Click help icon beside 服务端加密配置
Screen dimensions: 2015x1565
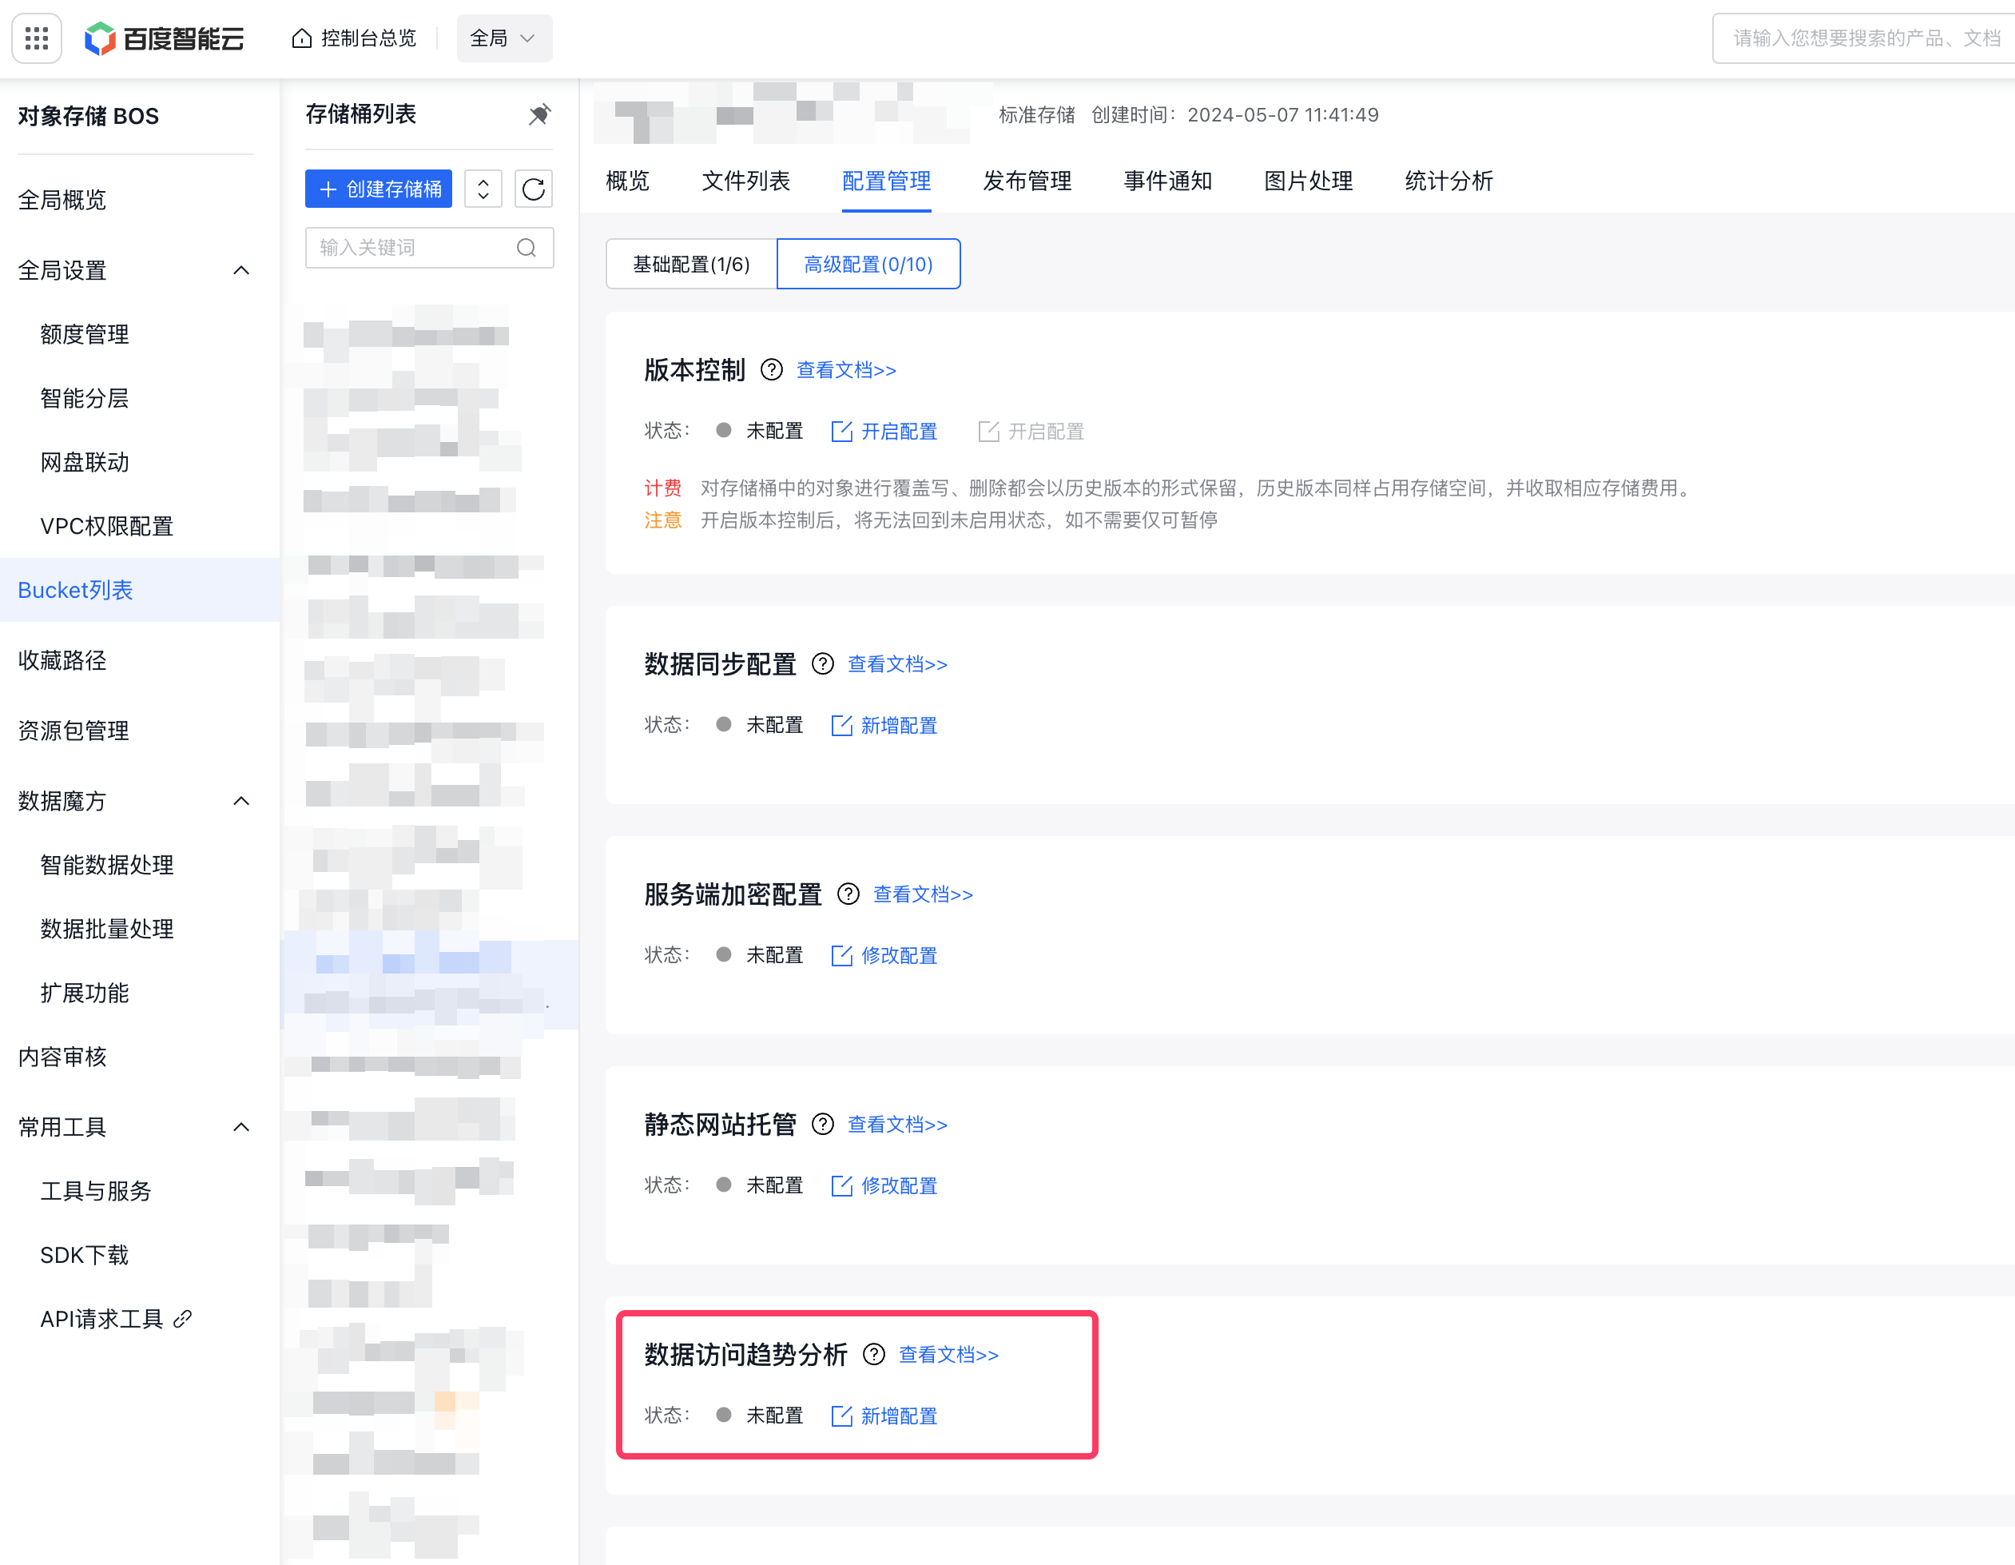(x=848, y=894)
